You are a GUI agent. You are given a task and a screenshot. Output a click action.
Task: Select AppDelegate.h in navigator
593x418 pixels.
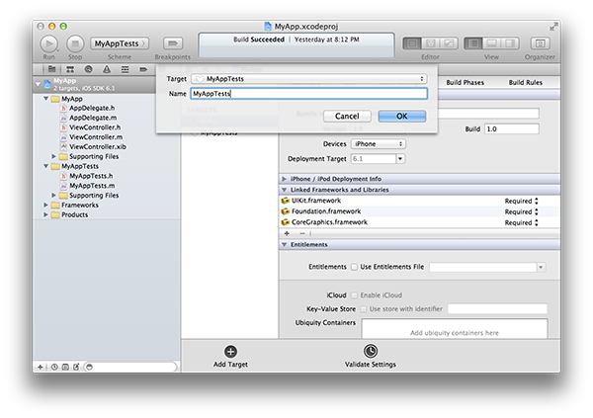coord(92,108)
